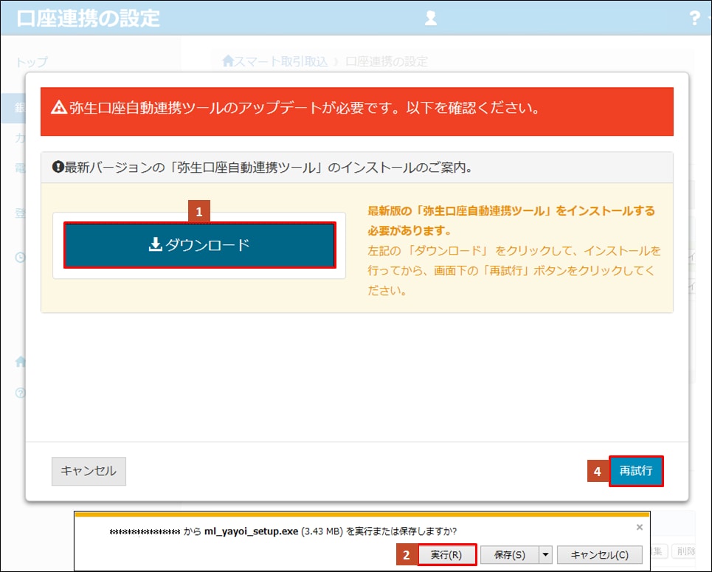Open the help question mark in header
The image size is (712, 572).
pyautogui.click(x=695, y=18)
